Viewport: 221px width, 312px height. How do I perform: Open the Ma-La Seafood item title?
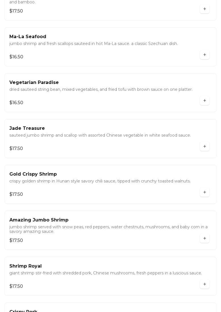[28, 37]
